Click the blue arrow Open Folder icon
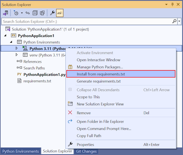Image resolution: width=183 pixels, height=155 pixels. pyautogui.click(x=70, y=121)
